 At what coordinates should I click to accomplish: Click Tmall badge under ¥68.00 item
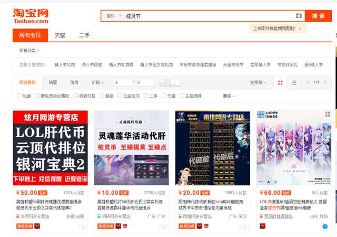[263, 226]
